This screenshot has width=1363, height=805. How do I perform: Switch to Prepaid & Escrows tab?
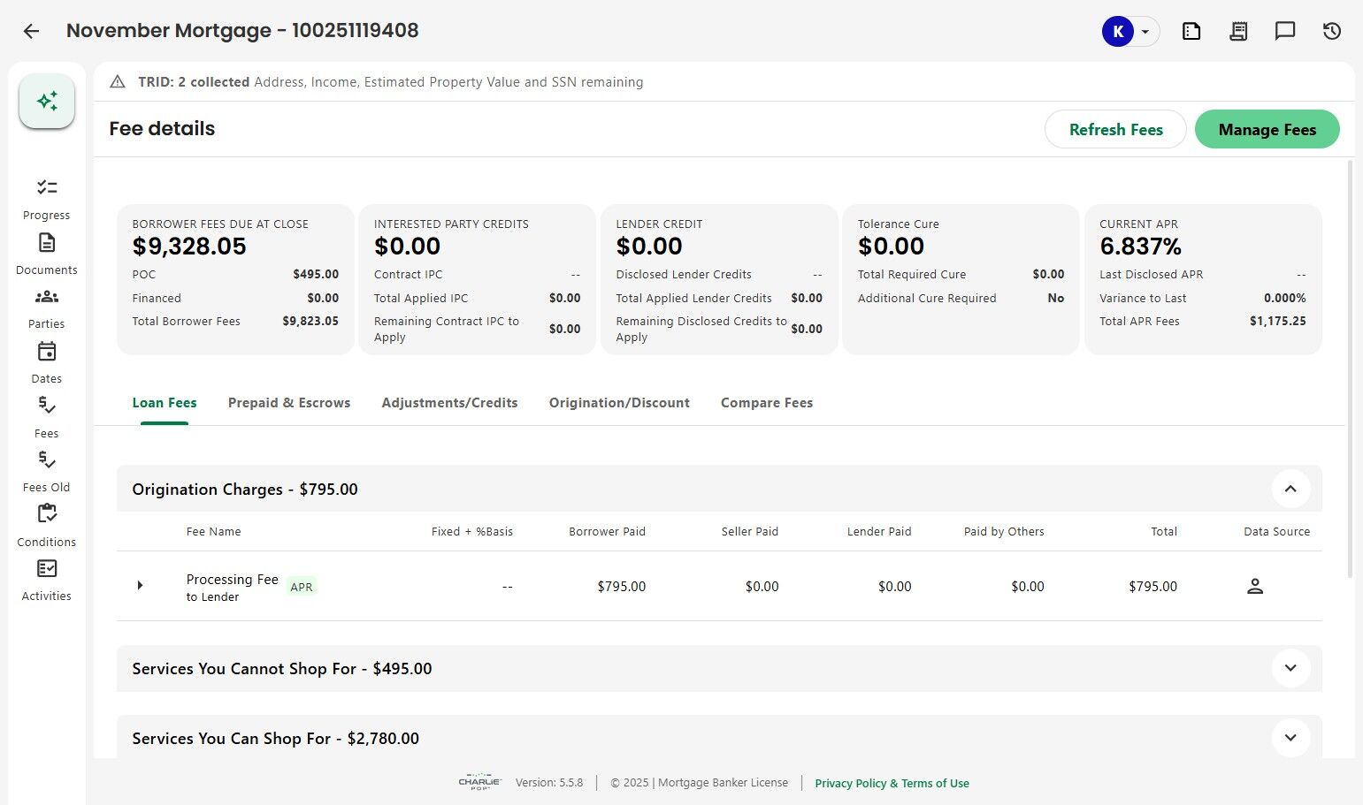(x=289, y=403)
